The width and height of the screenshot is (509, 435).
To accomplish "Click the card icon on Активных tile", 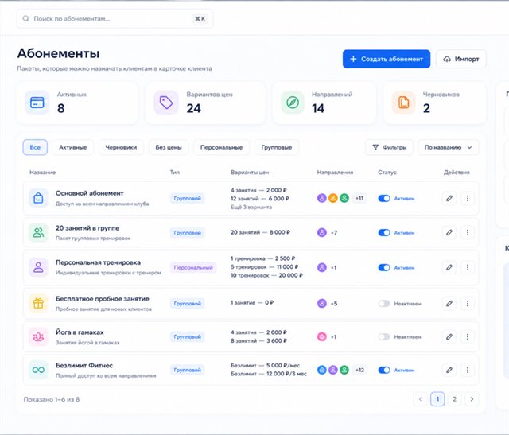I will [x=37, y=103].
